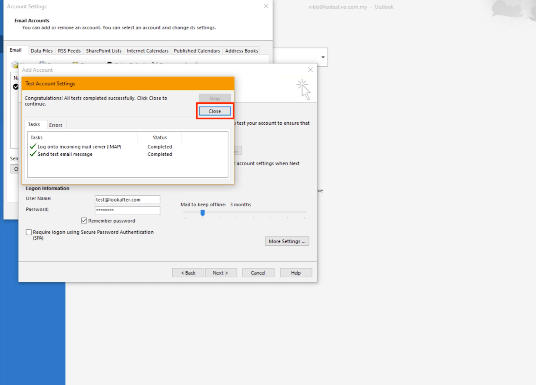Image resolution: width=536 pixels, height=385 pixels.
Task: Open the Data Files tab
Action: pyautogui.click(x=41, y=51)
